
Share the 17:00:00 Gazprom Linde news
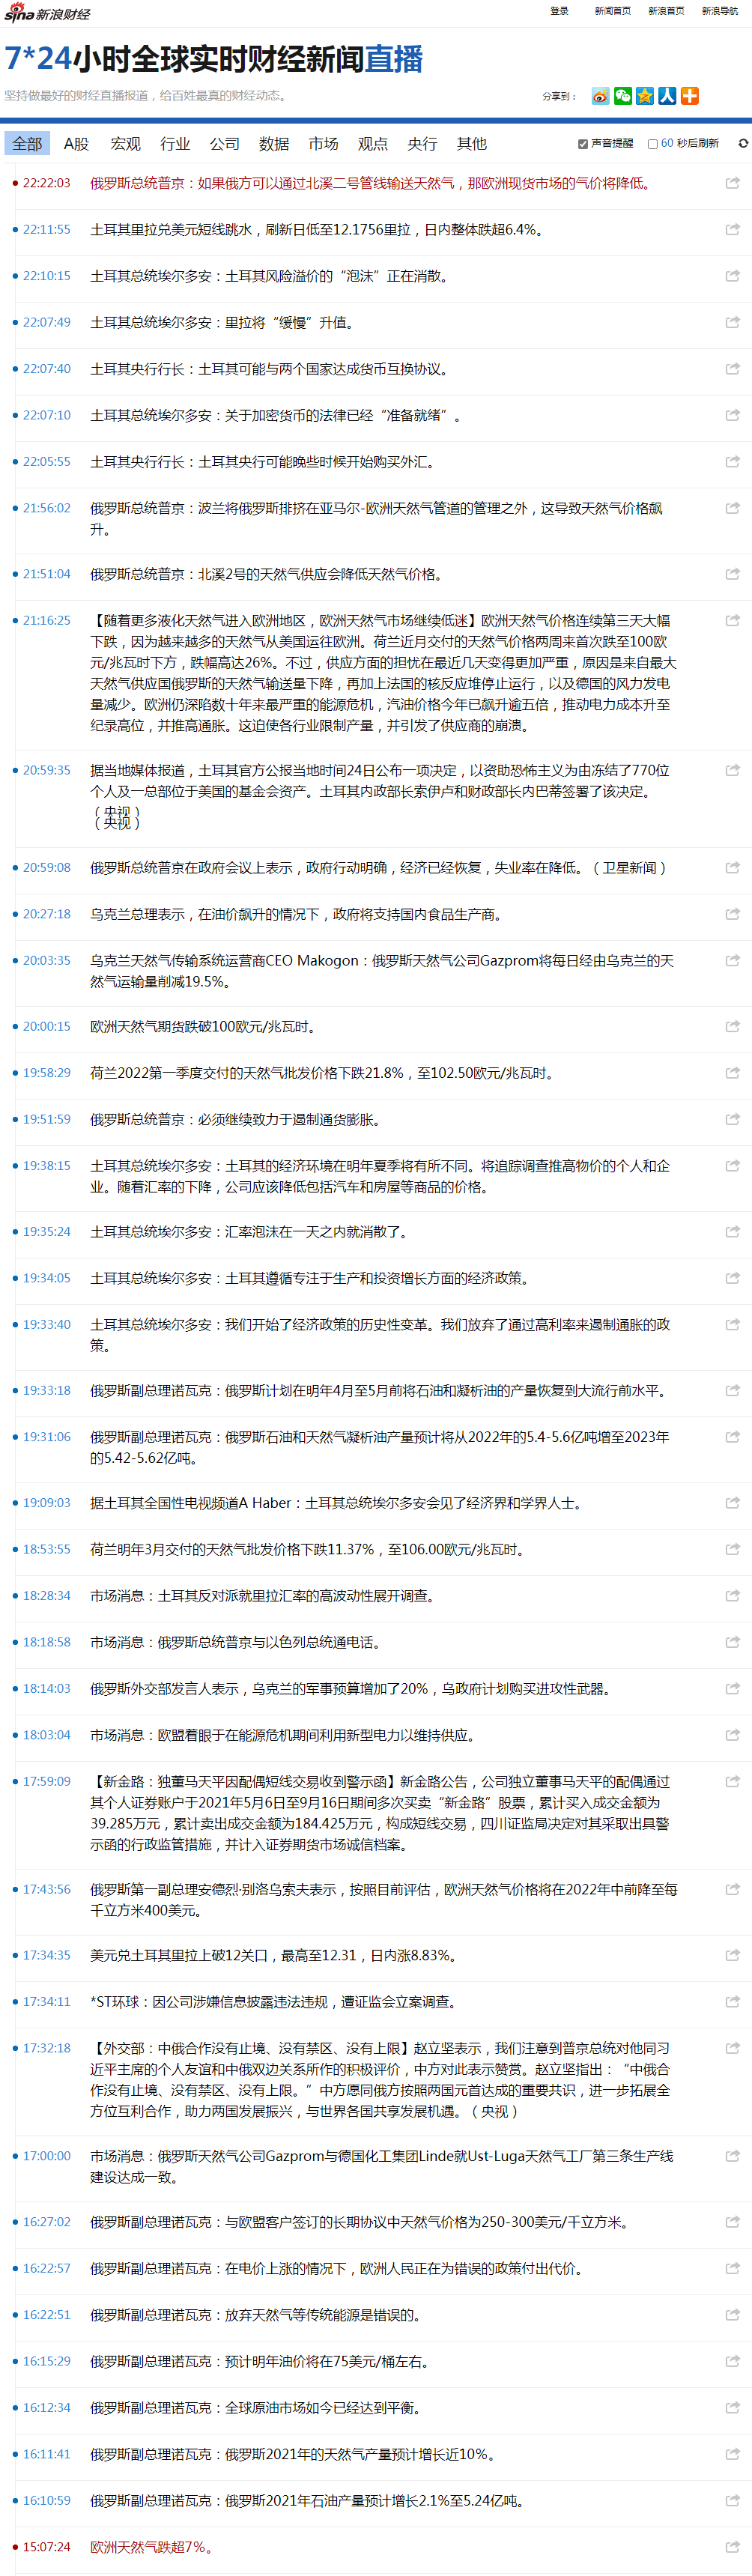point(732,2156)
